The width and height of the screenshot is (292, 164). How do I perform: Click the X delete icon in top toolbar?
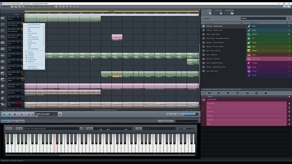(74, 6)
